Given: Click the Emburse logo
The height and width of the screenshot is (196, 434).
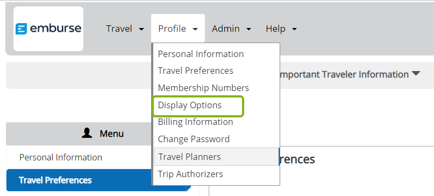Looking at the screenshot, I should click(x=48, y=29).
